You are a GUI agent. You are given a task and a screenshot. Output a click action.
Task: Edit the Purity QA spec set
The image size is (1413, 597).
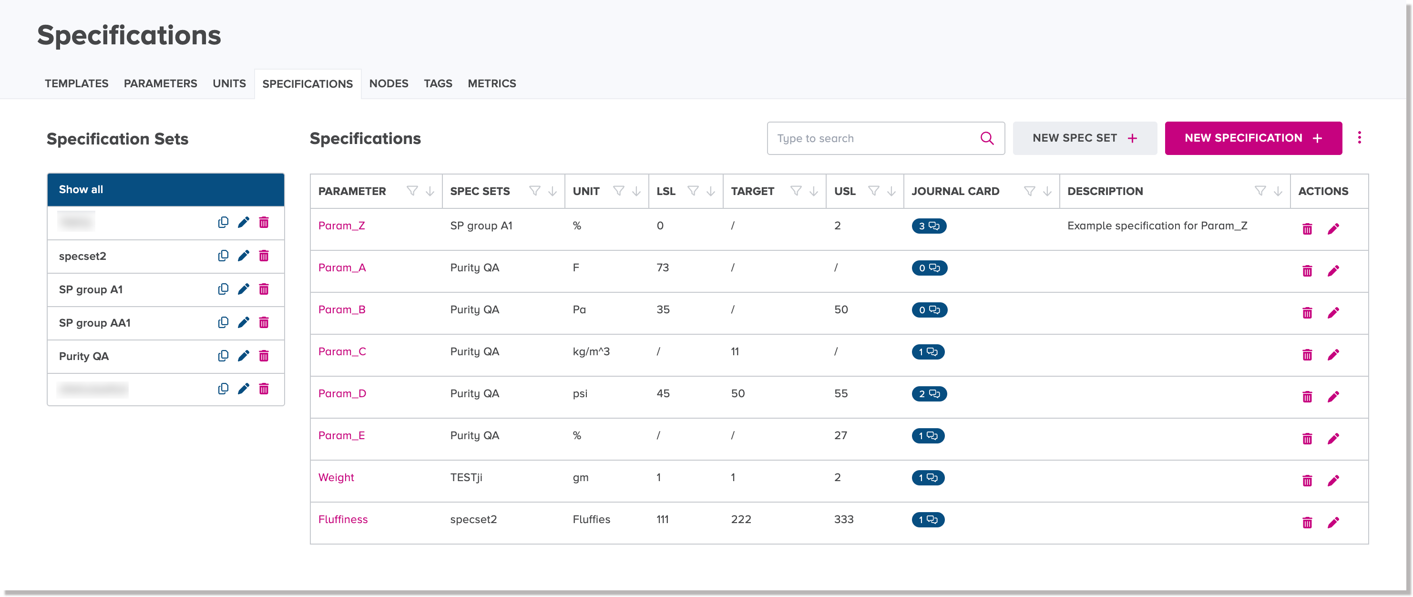coord(244,356)
